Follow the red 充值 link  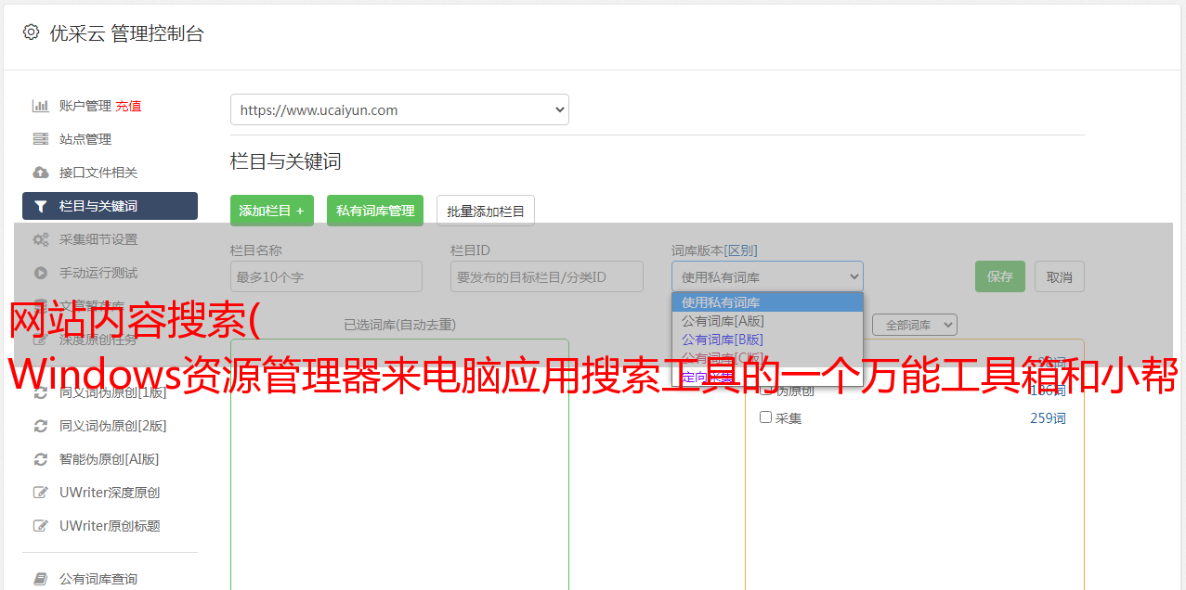click(x=128, y=106)
